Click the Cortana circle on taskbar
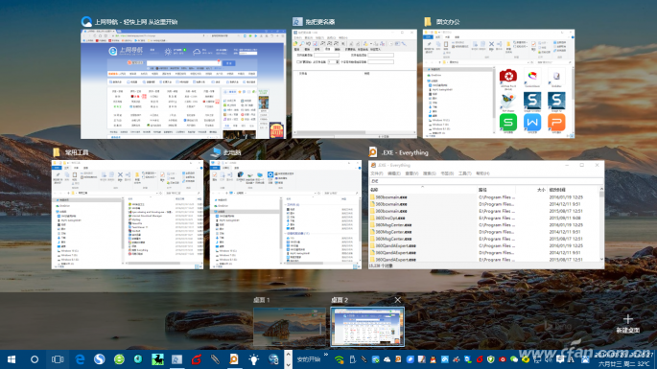 point(35,359)
